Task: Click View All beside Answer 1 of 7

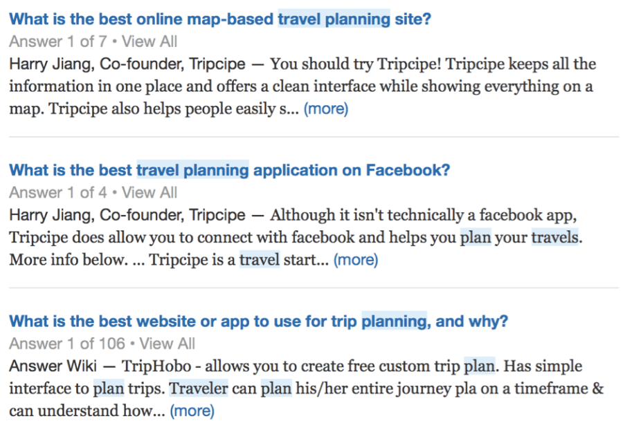Action: (150, 41)
